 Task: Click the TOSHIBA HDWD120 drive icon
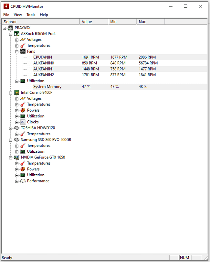click(17, 128)
